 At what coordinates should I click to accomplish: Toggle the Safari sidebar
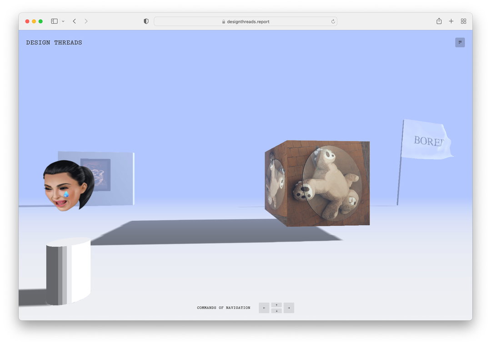pos(54,21)
